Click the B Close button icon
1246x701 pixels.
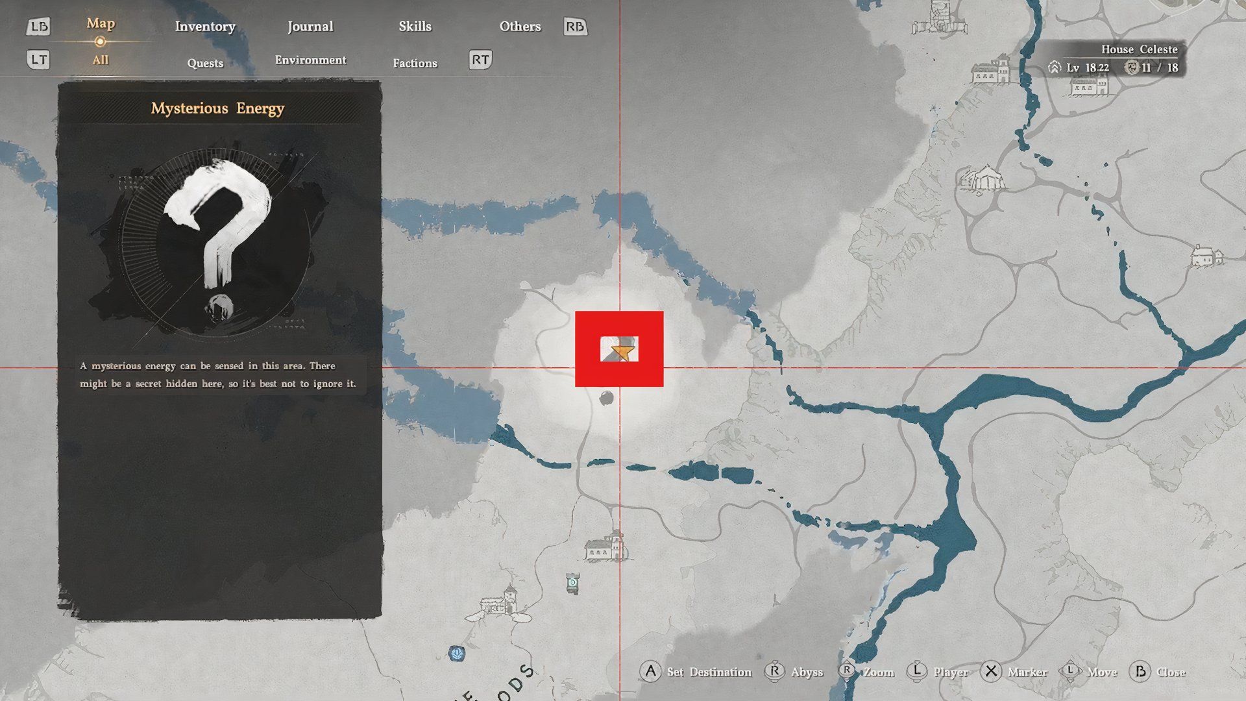coord(1140,671)
